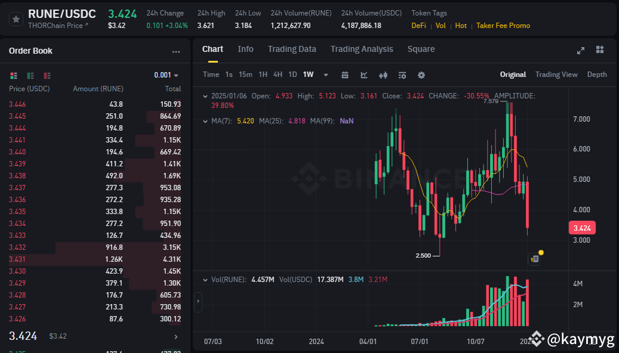Switch to the Info tab
The image size is (619, 353).
245,49
